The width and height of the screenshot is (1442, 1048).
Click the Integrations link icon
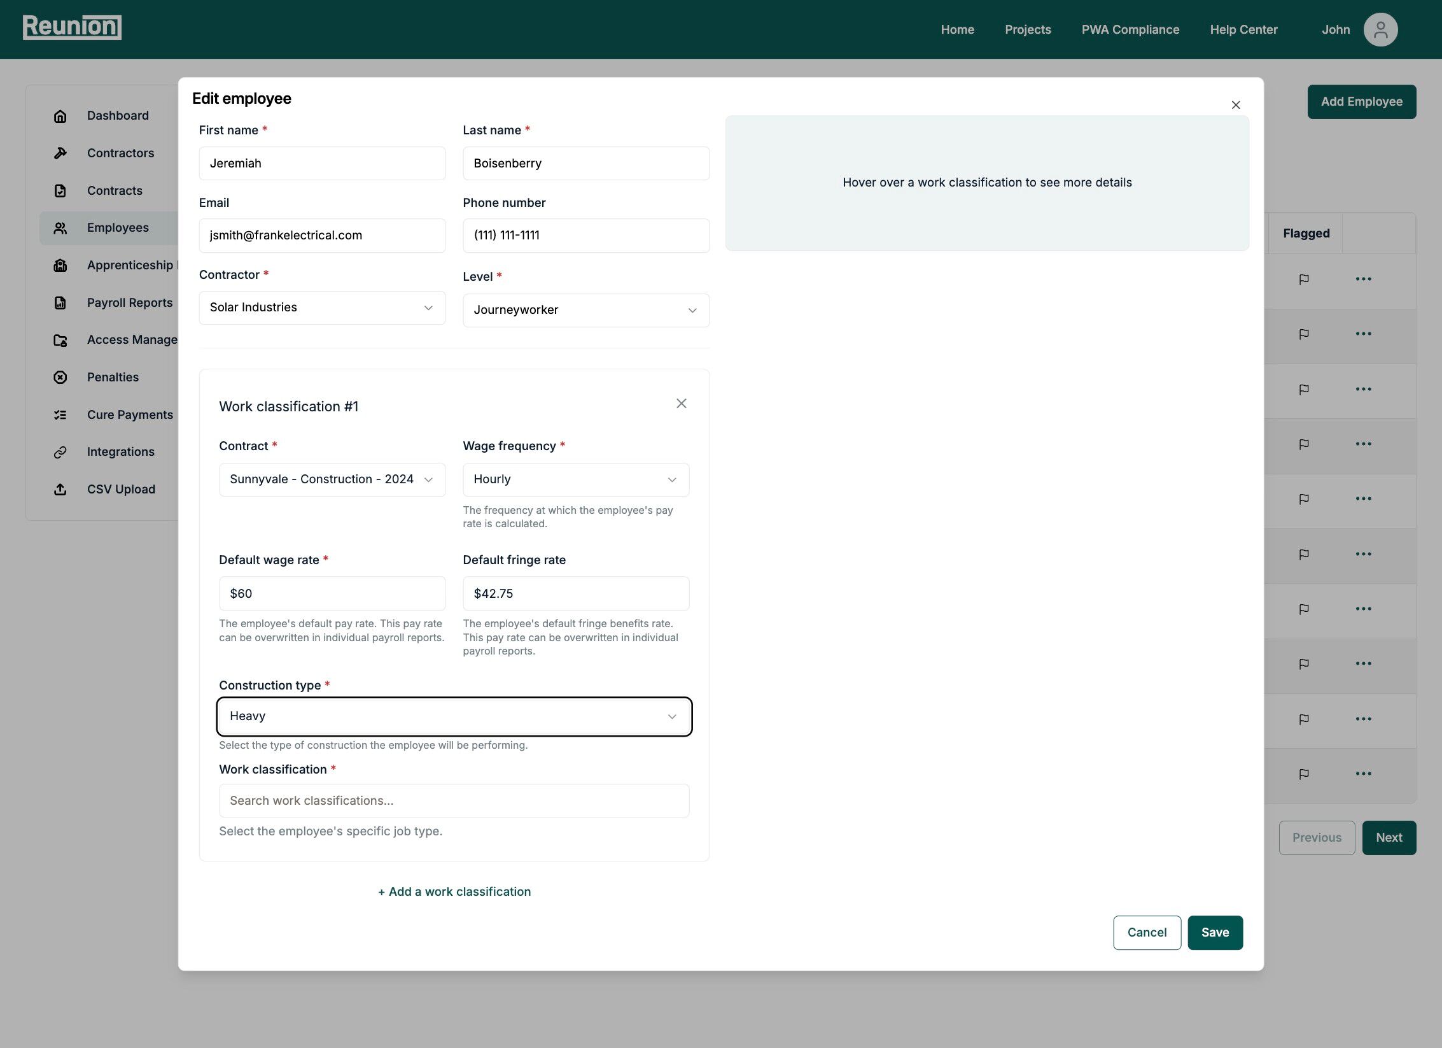[60, 452]
